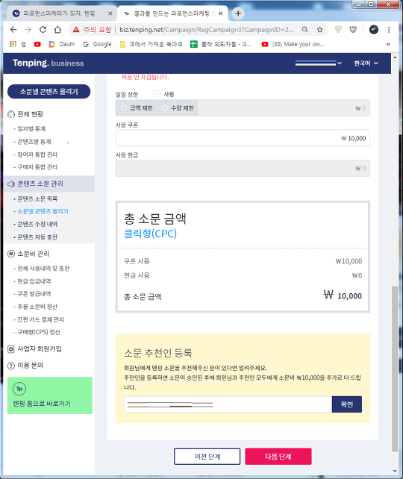Open the 한국어 language dropdown
The image size is (403, 479).
tap(366, 63)
